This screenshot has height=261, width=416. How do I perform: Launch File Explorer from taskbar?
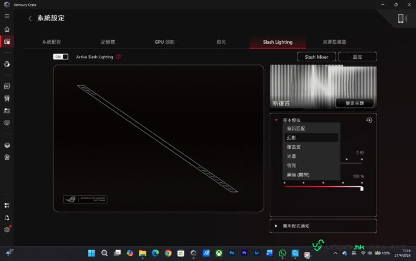143,253
